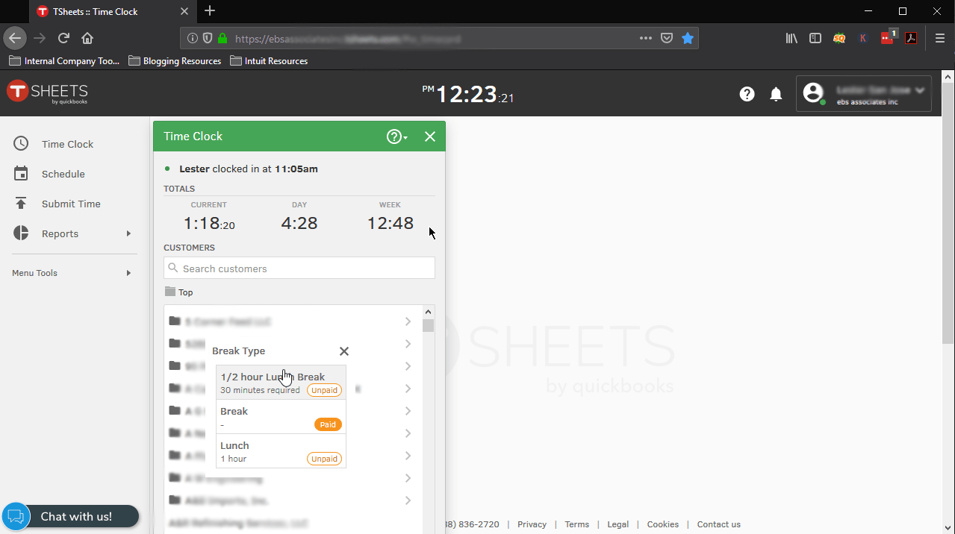
Task: Expand the Menu Tools arrow
Action: point(128,273)
